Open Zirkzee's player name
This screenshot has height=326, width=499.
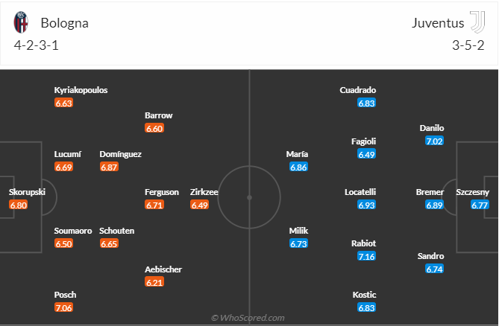[204, 192]
